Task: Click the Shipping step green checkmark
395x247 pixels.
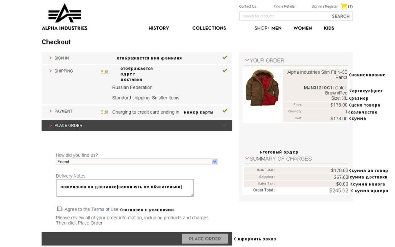Action: pos(225,70)
